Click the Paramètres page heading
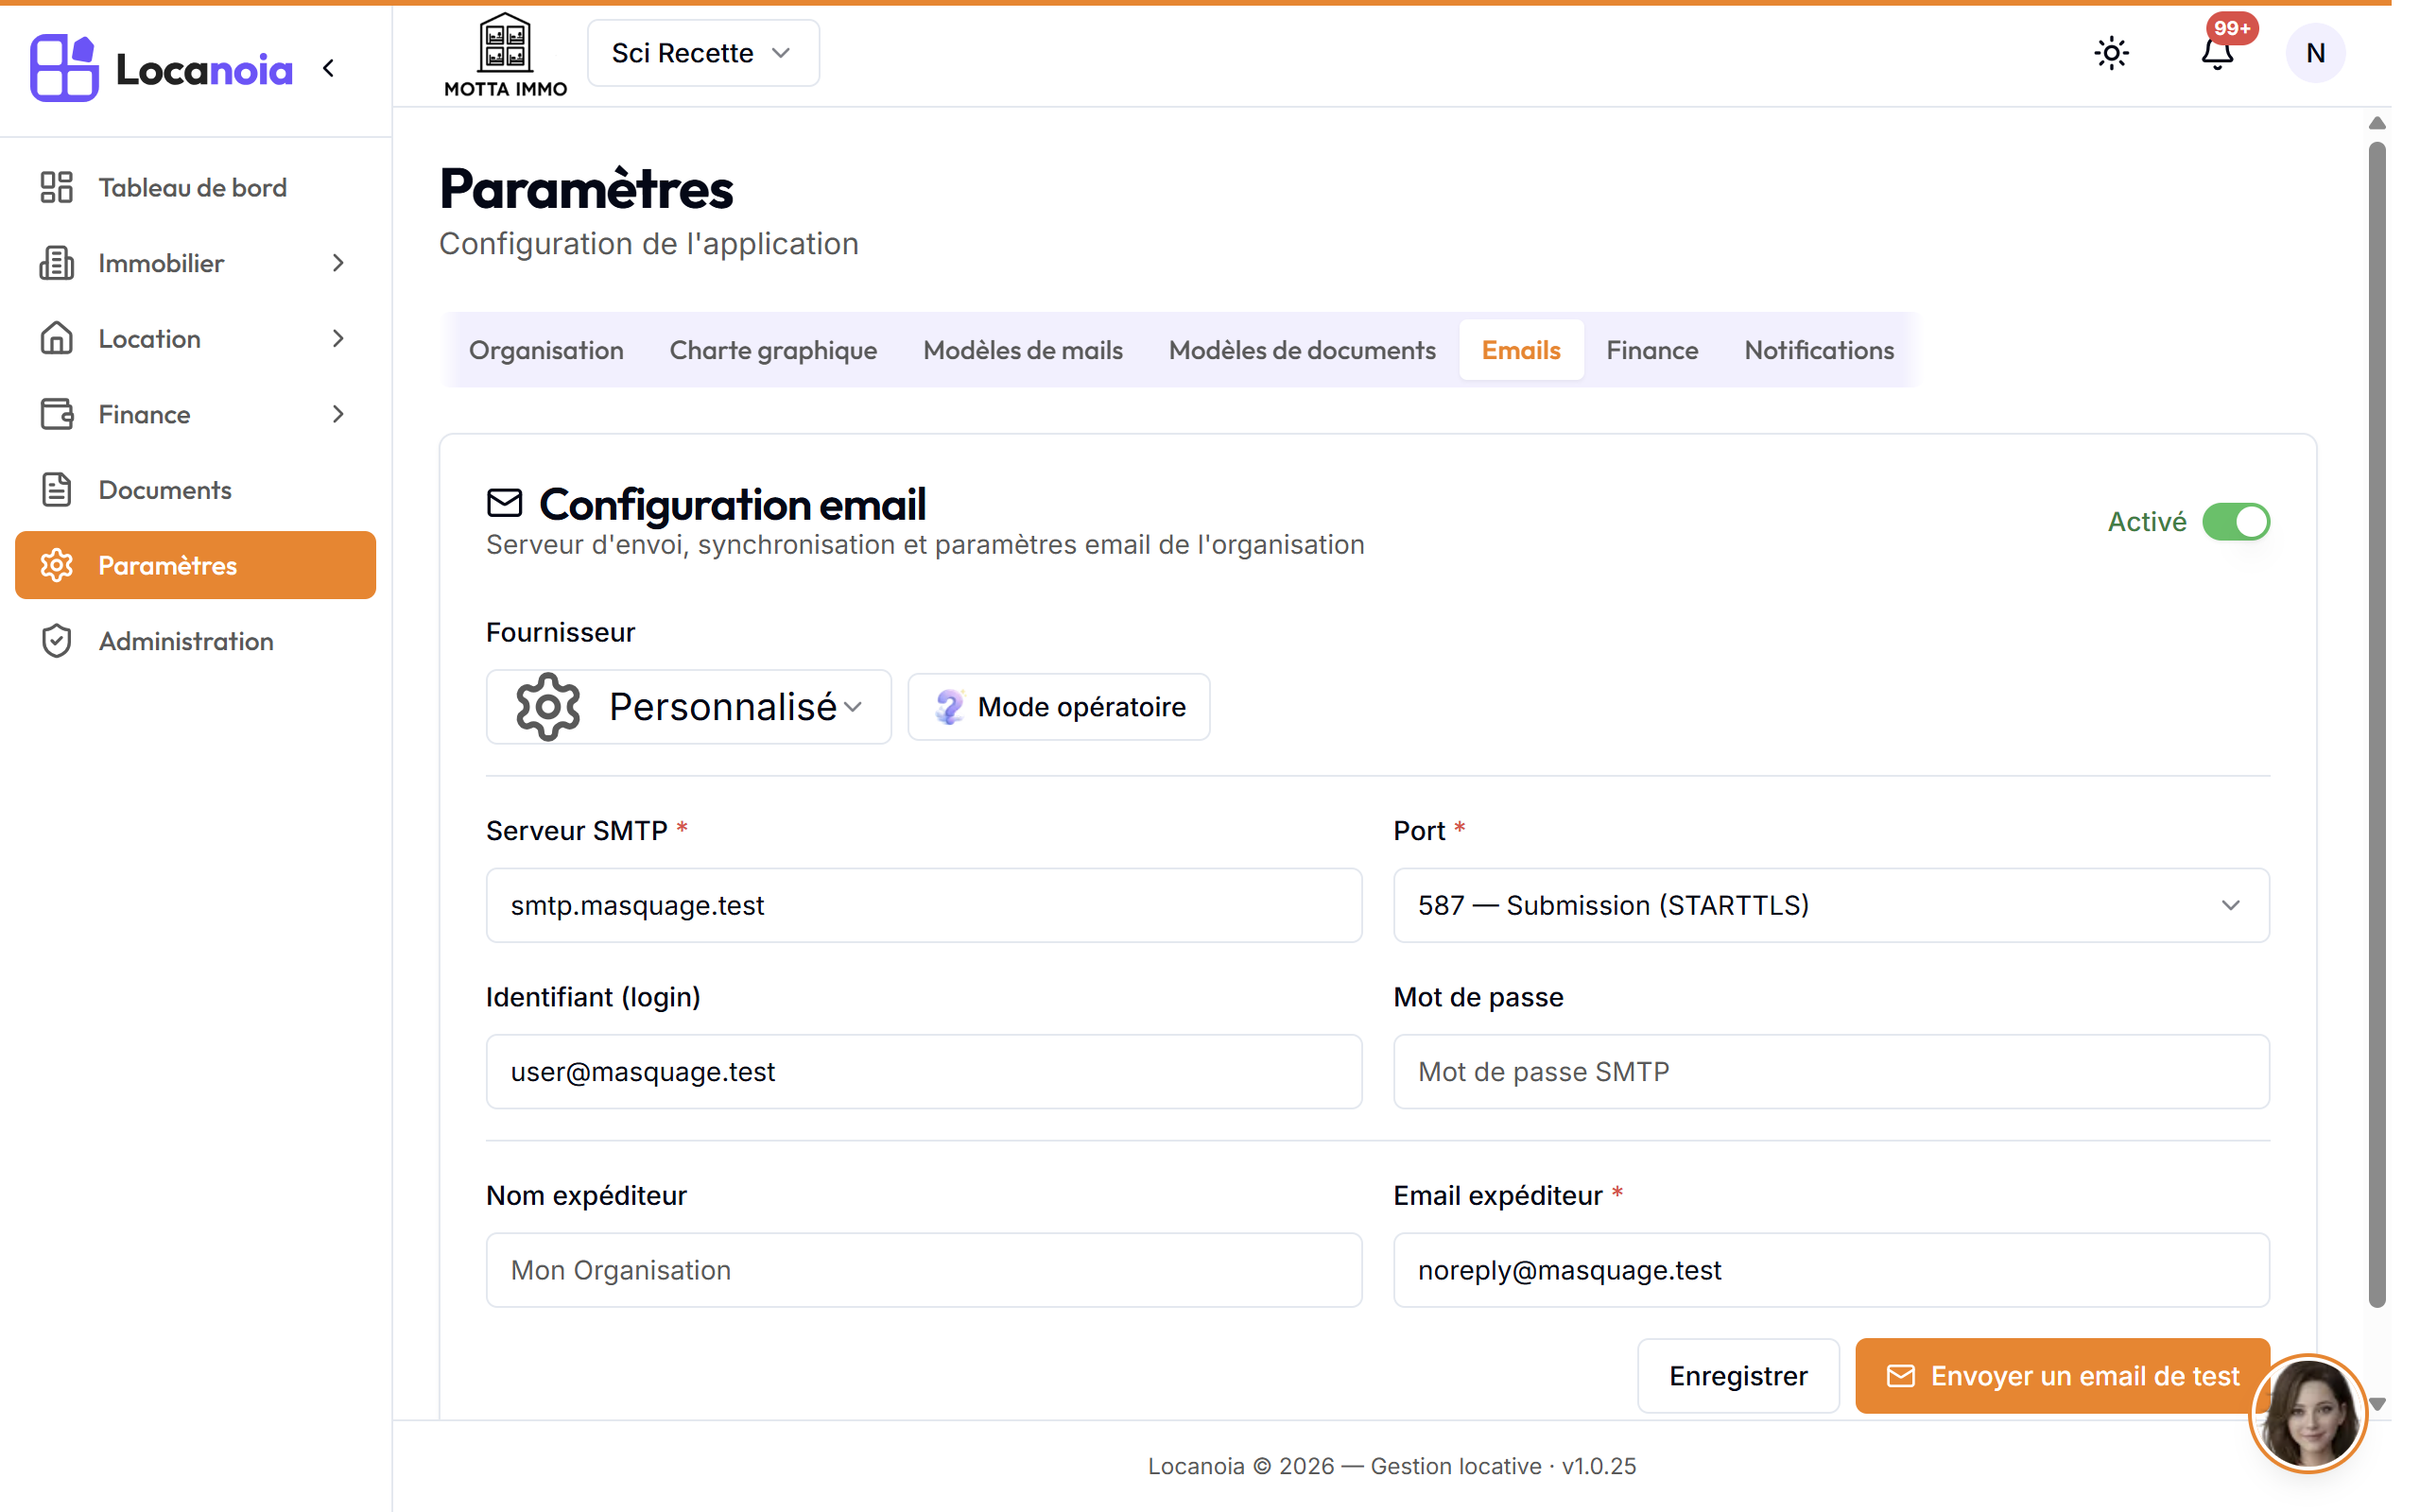 click(x=586, y=189)
